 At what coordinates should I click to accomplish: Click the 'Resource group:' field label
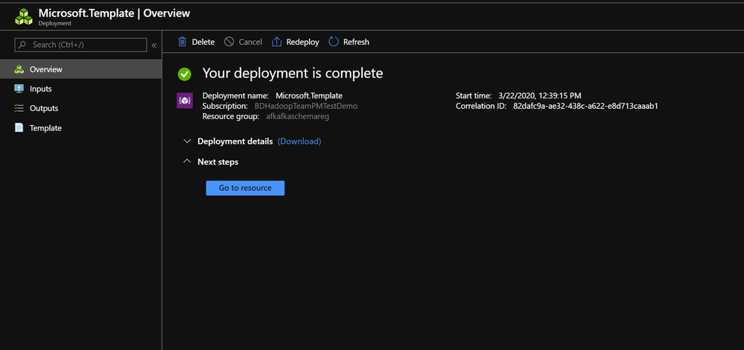click(231, 116)
